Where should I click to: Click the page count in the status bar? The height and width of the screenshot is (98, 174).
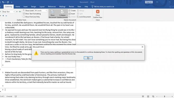click(x=2, y=96)
